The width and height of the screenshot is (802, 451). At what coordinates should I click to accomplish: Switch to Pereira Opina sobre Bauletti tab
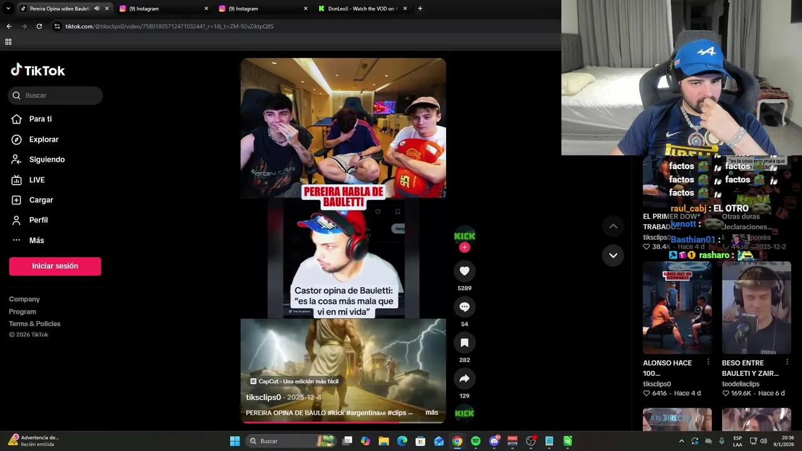coord(60,9)
